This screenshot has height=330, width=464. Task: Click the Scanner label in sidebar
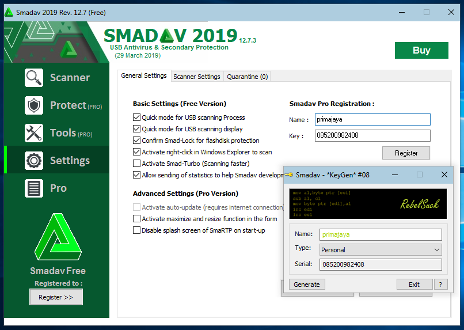coord(70,78)
